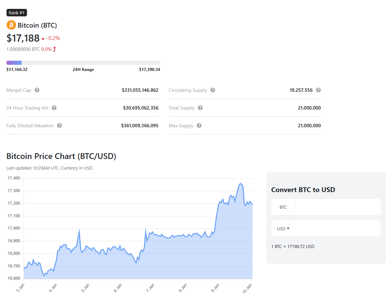Click the trading volume value $30,695,062,356
Screen dimensions: 392x306
[x=141, y=108]
